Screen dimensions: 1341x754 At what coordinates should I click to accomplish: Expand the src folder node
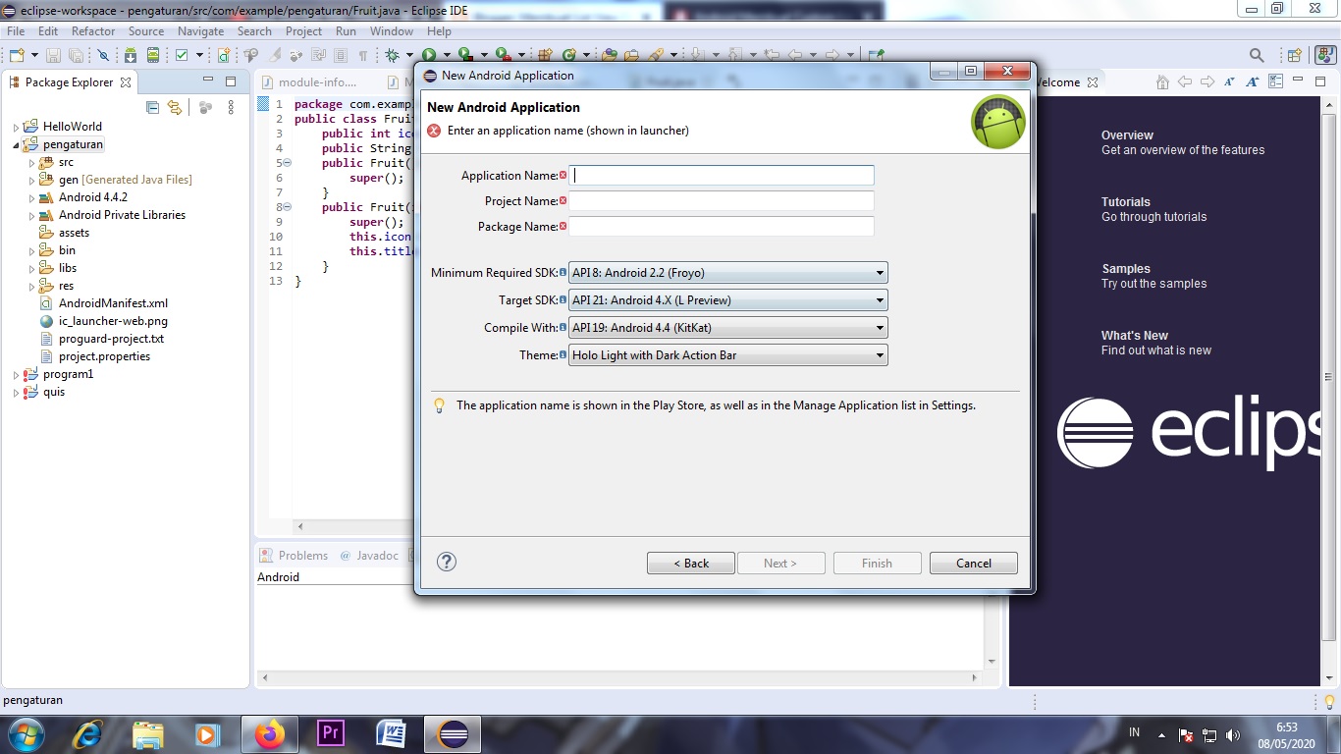pos(31,163)
